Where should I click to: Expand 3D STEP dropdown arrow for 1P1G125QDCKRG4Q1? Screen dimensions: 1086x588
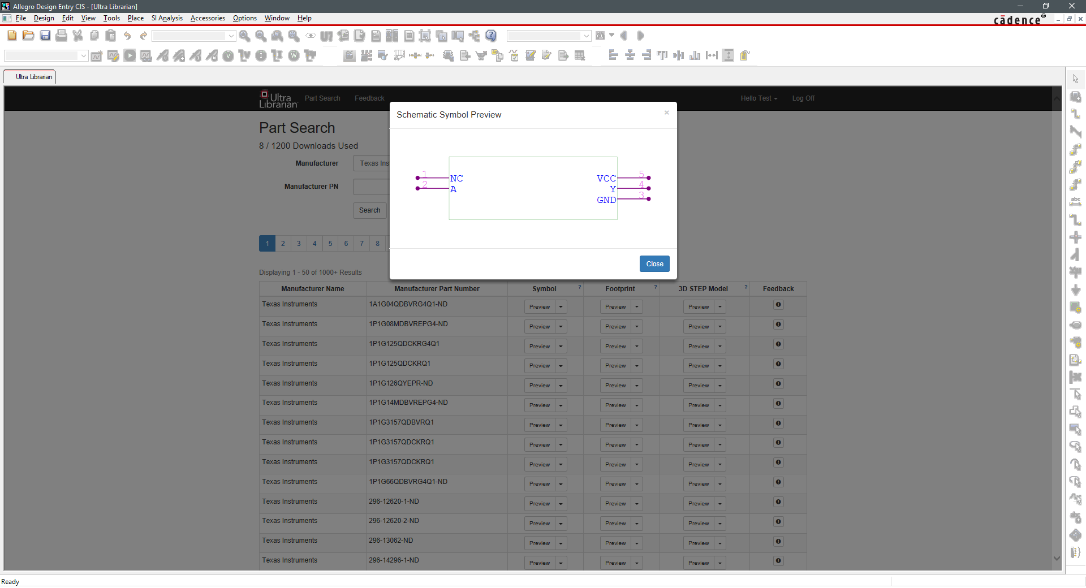(719, 347)
